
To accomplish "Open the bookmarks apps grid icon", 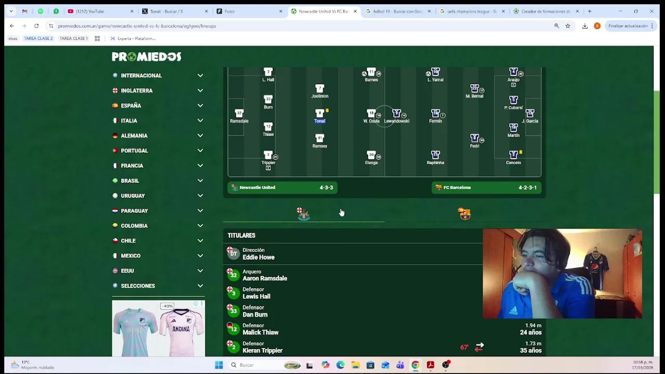I will coord(97,38).
